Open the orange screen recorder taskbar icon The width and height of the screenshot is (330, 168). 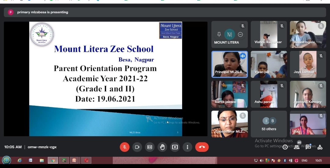coord(74,160)
